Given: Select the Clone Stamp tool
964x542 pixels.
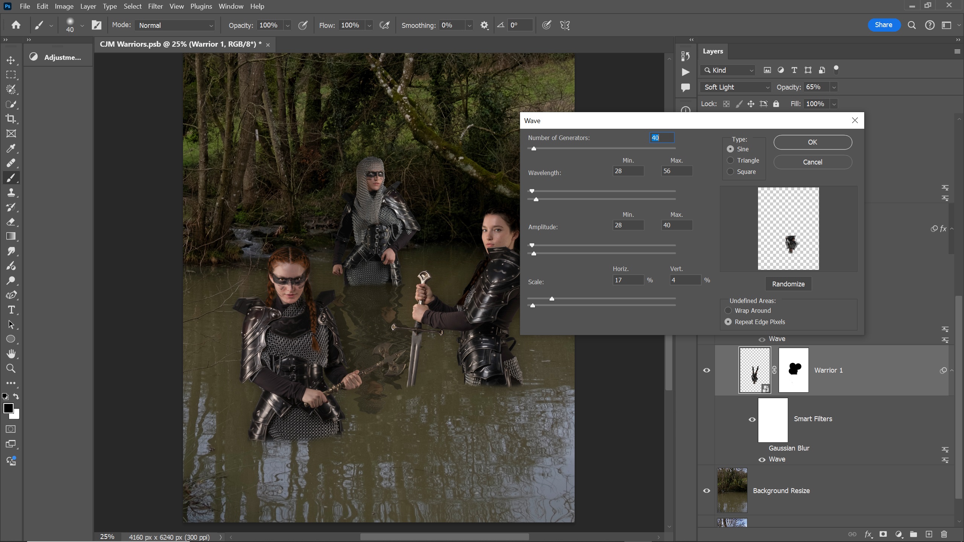Looking at the screenshot, I should [11, 193].
